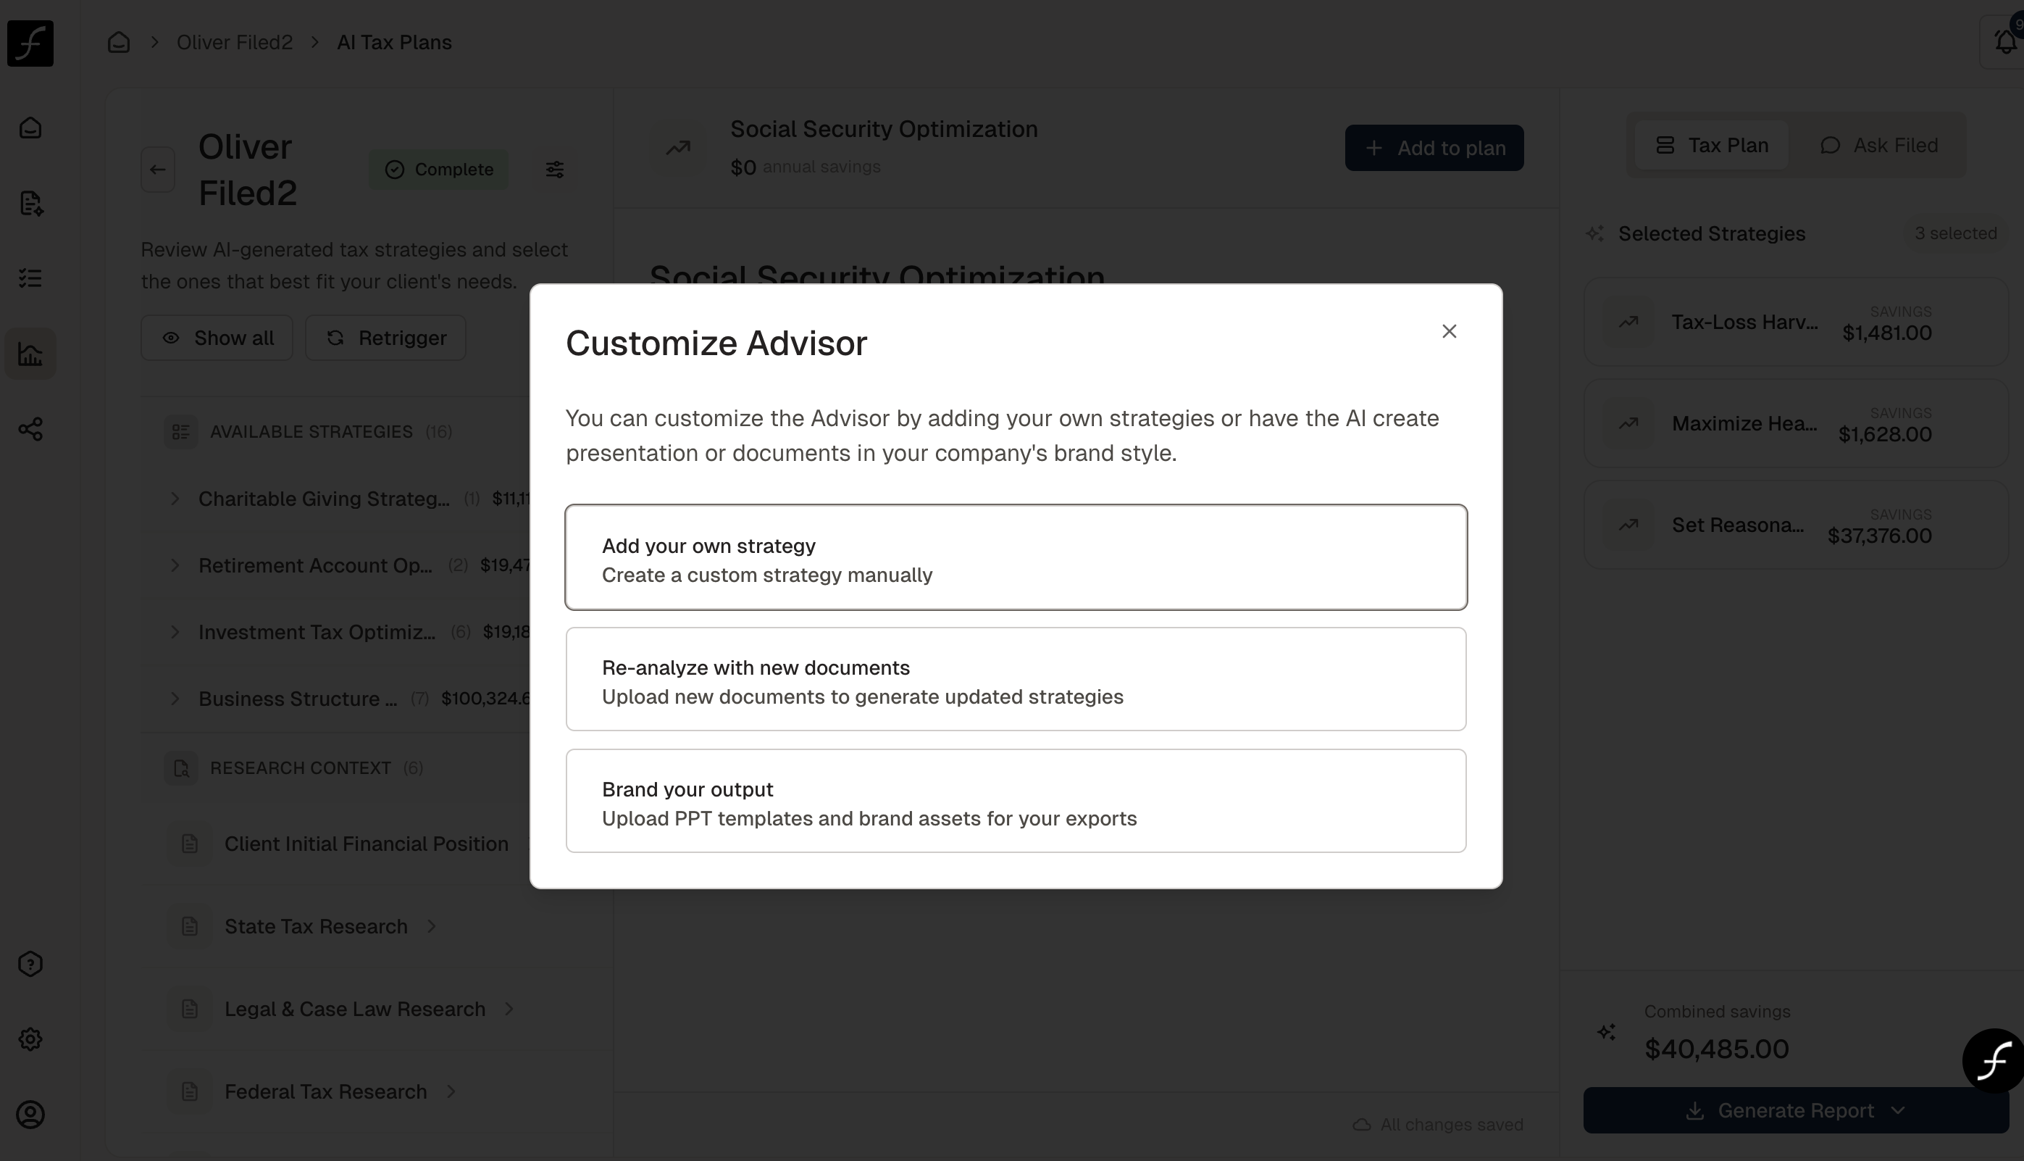Expand Retirement Account Optimization group
Image resolution: width=2024 pixels, height=1161 pixels.
coord(175,565)
